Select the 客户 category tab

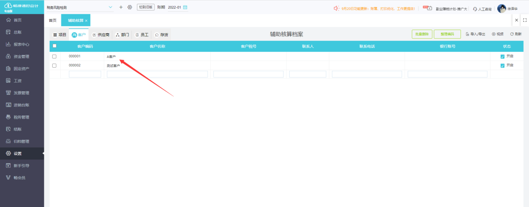pyautogui.click(x=79, y=35)
